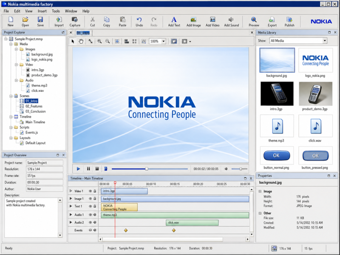The image size is (340, 255).
Task: Click the Add Text tool
Action: click(x=174, y=22)
